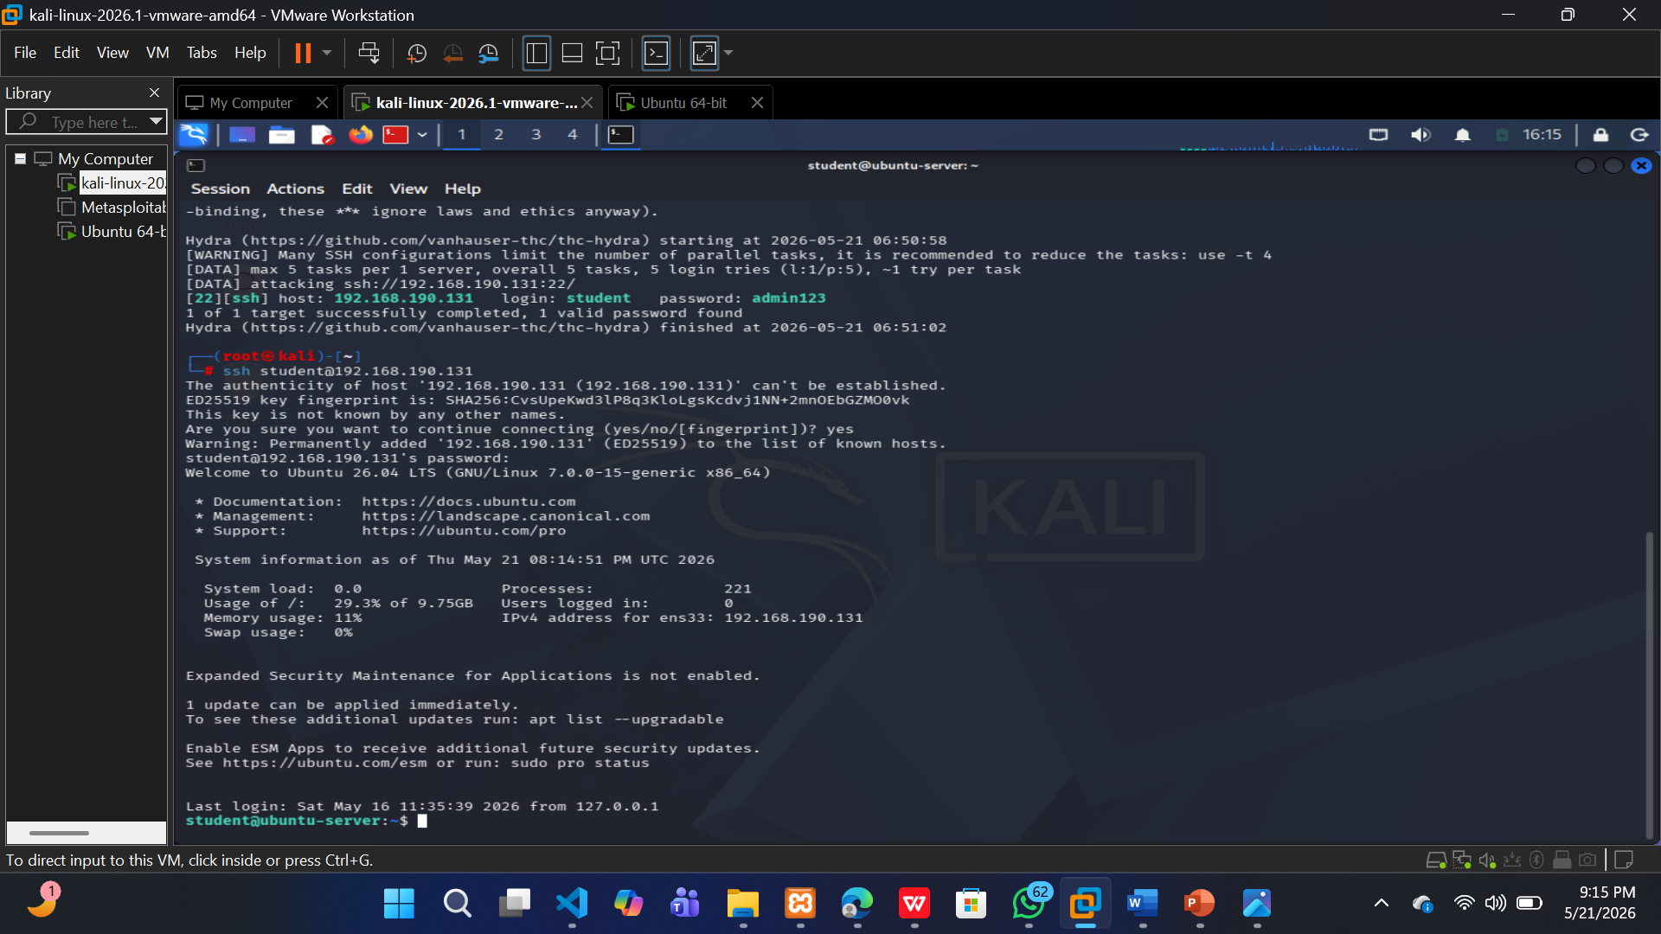Screen dimensions: 1661x934
Task: Revert the VM to its previous snapshot
Action: 452,54
